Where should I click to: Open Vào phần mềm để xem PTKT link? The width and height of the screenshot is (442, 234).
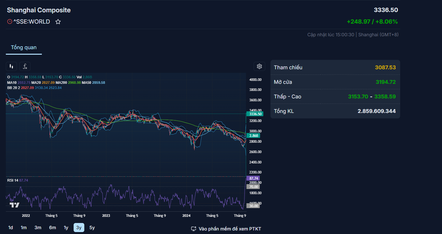point(230,229)
